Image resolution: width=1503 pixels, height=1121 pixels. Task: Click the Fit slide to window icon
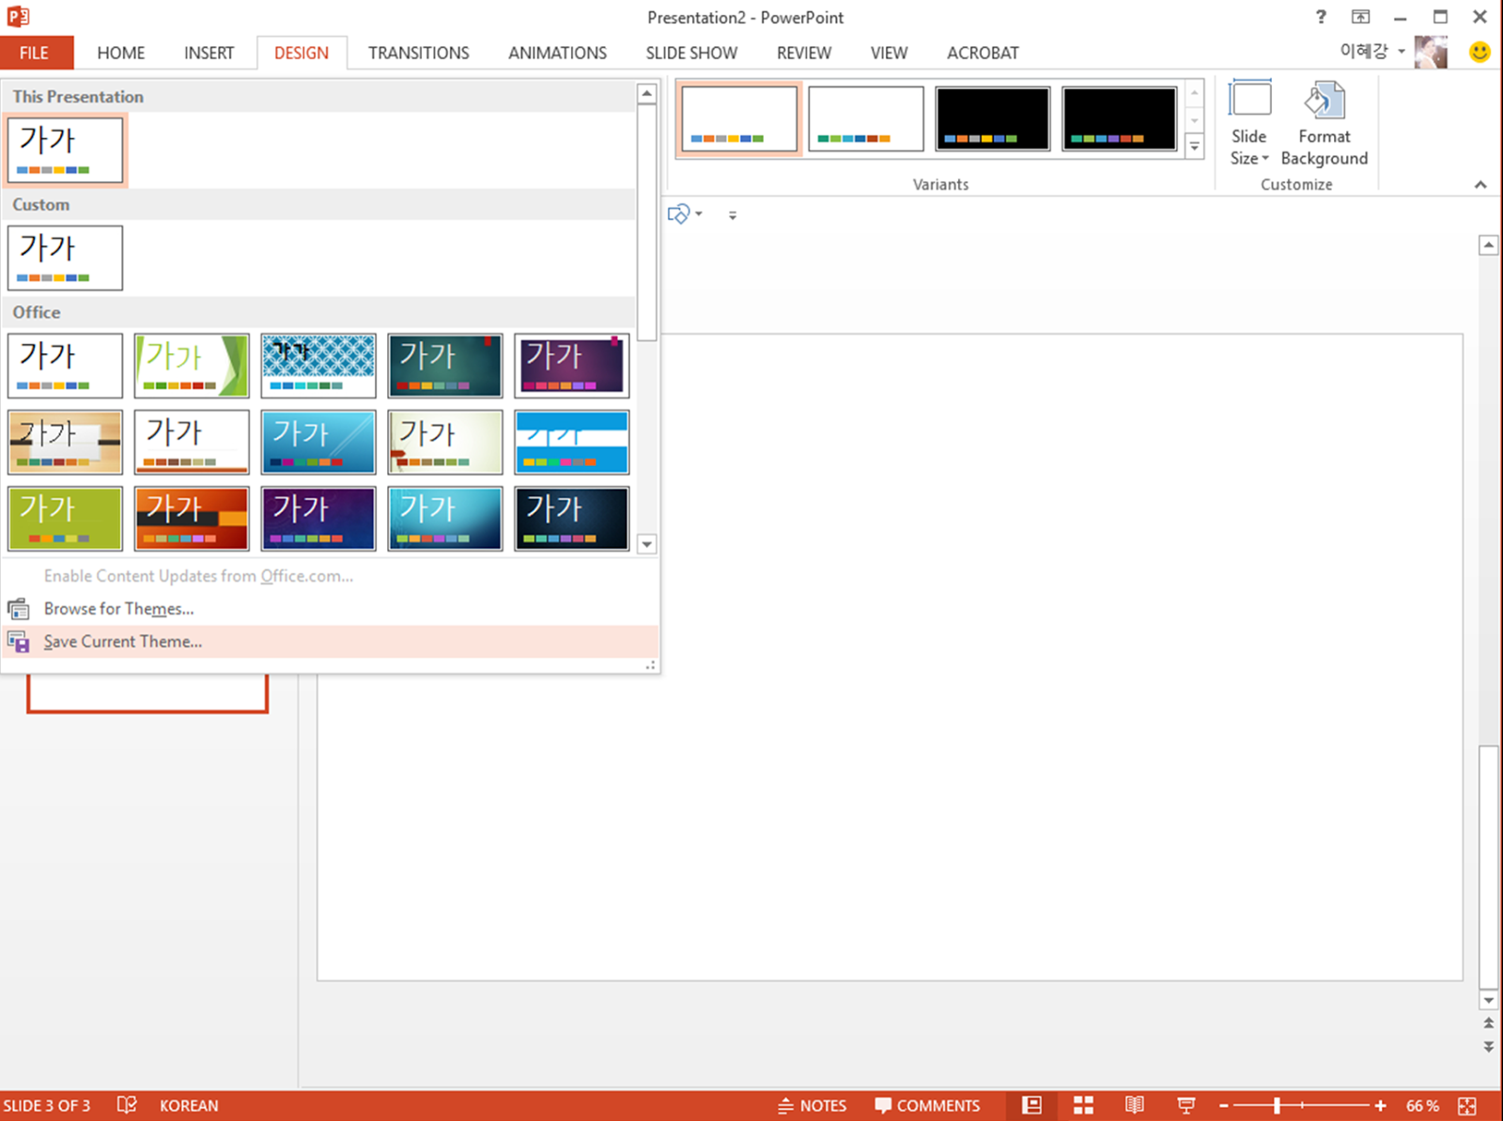[1468, 1105]
